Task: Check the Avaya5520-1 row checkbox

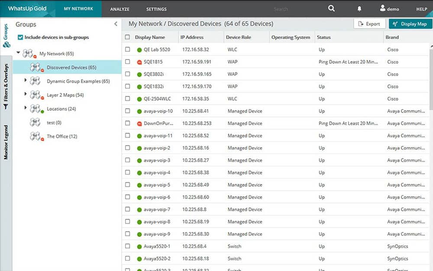Action: click(x=127, y=246)
